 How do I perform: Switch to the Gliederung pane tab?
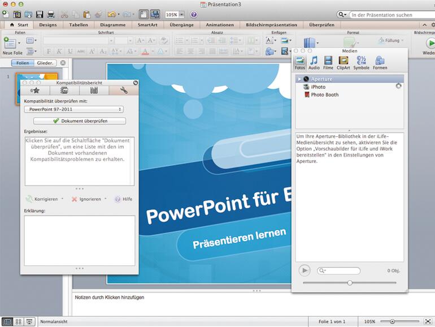45,63
